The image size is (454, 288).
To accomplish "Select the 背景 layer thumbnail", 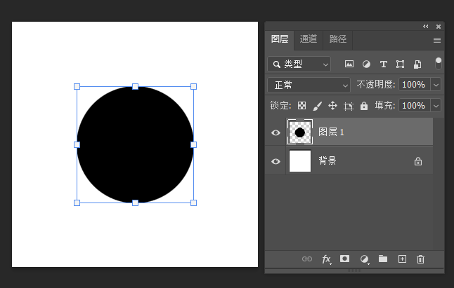I will [300, 161].
